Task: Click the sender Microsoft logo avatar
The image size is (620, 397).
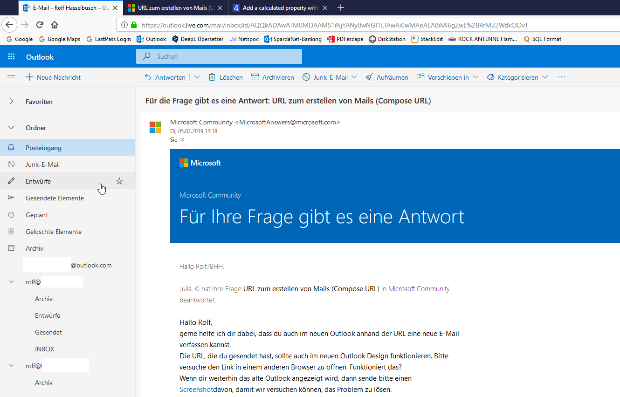Action: 155,127
